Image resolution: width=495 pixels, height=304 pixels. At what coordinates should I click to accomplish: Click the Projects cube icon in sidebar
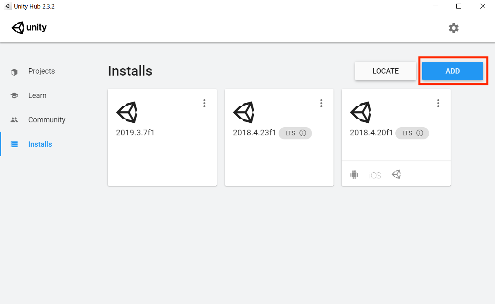click(x=14, y=72)
